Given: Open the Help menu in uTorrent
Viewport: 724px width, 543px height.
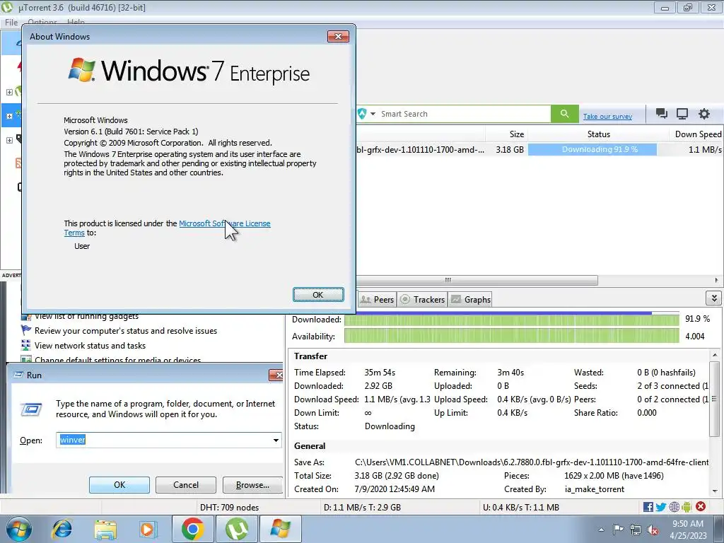Looking at the screenshot, I should pyautogui.click(x=76, y=22).
